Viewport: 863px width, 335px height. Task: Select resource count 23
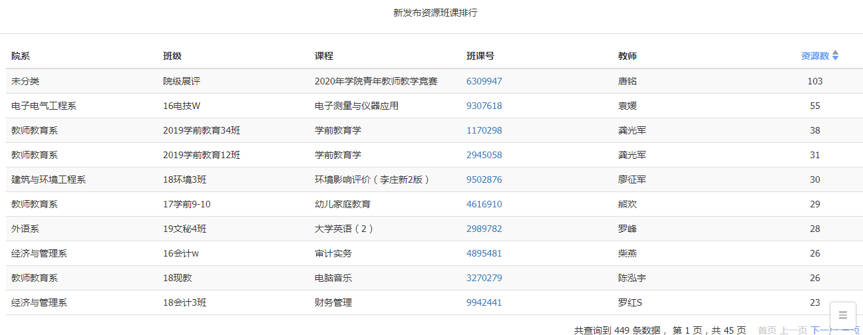click(x=815, y=302)
